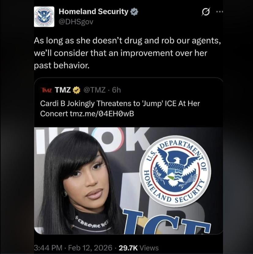Click the TMZ logo avatar
The width and height of the screenshot is (253, 254).
pyautogui.click(x=46, y=90)
